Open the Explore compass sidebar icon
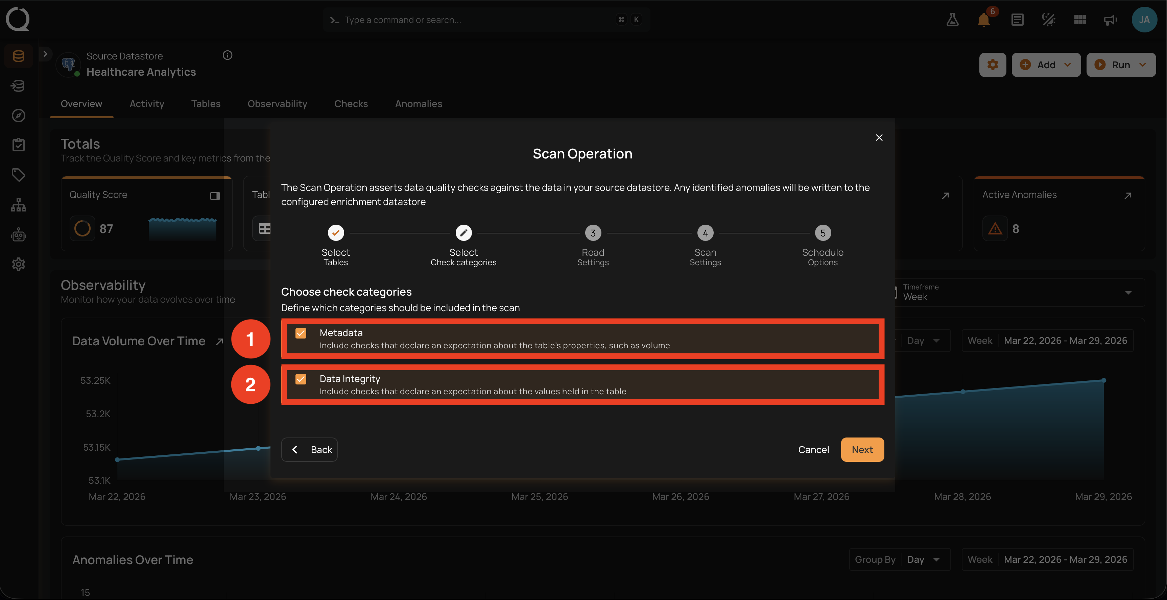Viewport: 1167px width, 600px height. coord(19,116)
